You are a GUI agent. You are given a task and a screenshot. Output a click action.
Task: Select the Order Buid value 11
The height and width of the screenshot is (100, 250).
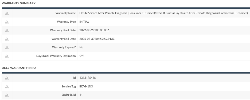81,95
